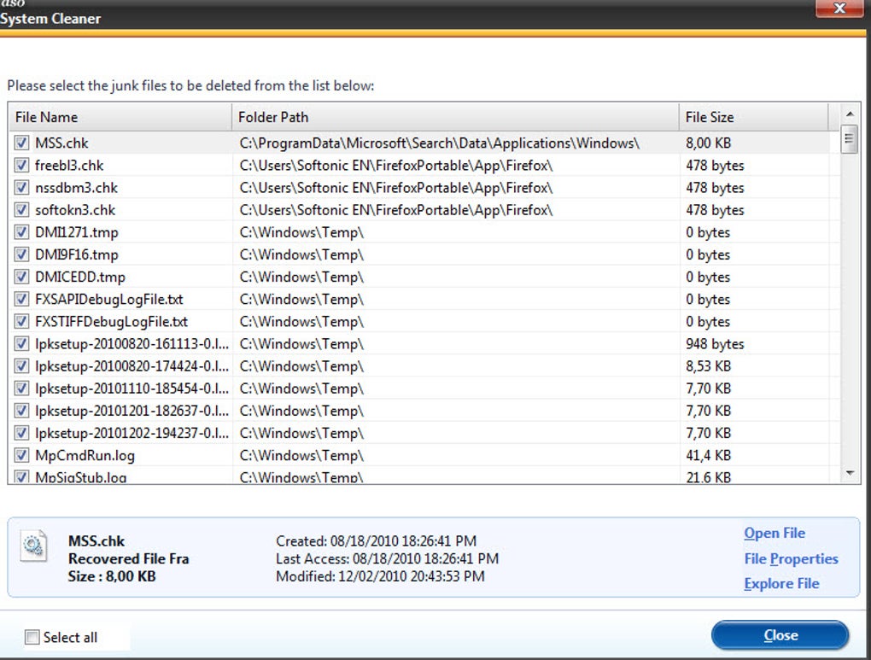Select the MSS.chk file name

coord(61,143)
